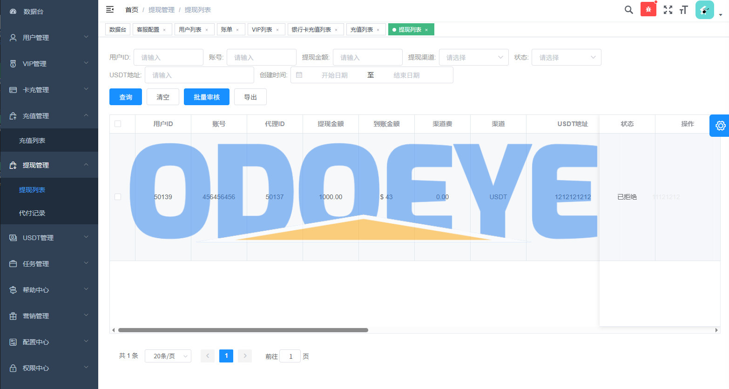Click the user avatar in header
This screenshot has width=729, height=389.
(x=704, y=10)
